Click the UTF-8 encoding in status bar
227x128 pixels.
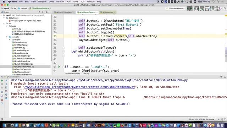[202, 119]
